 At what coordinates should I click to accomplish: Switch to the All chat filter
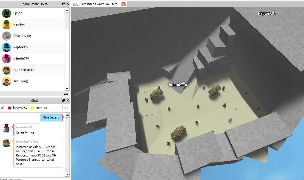coord(3,108)
